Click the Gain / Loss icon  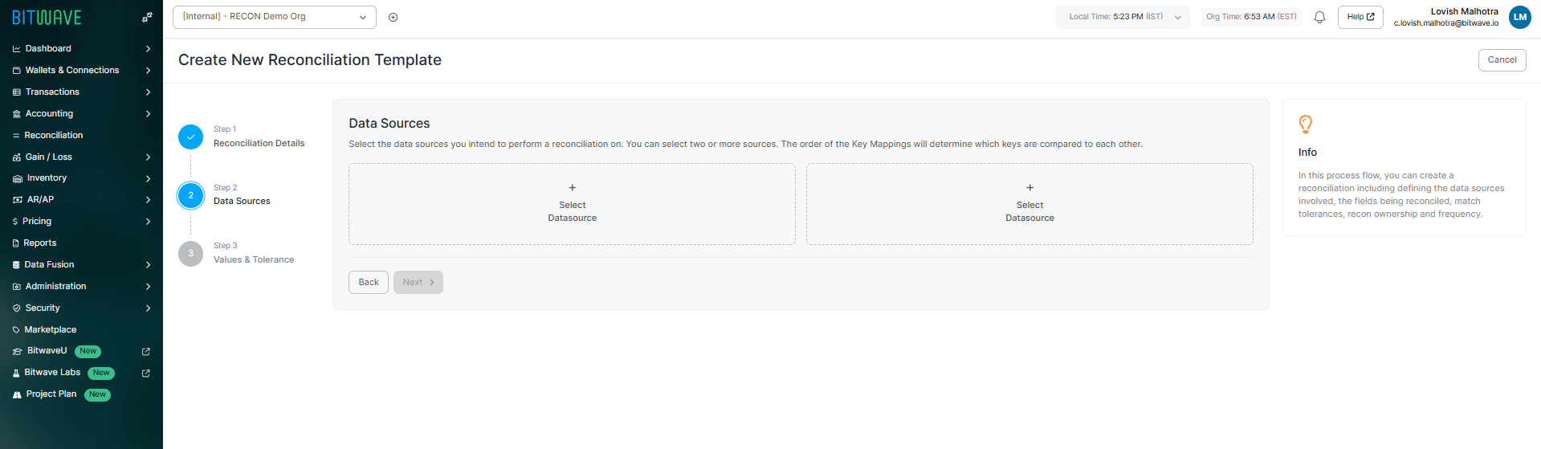tap(16, 157)
